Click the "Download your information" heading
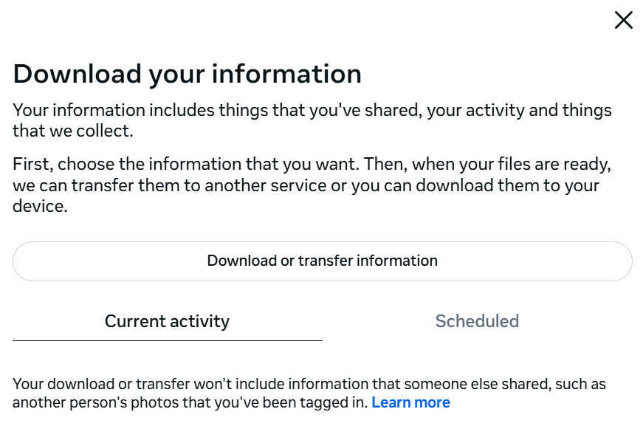Screen dimensions: 643x426 point(188,74)
